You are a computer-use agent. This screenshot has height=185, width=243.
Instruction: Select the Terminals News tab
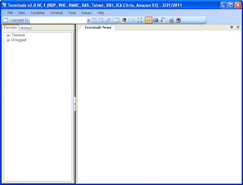coord(98,27)
